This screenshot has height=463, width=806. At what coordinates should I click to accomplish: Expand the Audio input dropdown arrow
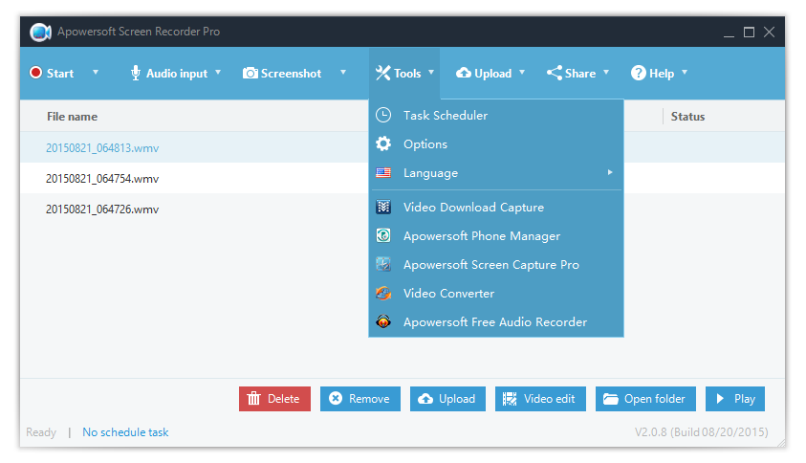pyautogui.click(x=218, y=73)
